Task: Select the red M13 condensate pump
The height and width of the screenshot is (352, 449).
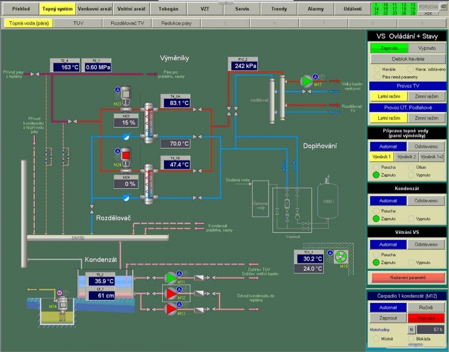Action: 171,309
